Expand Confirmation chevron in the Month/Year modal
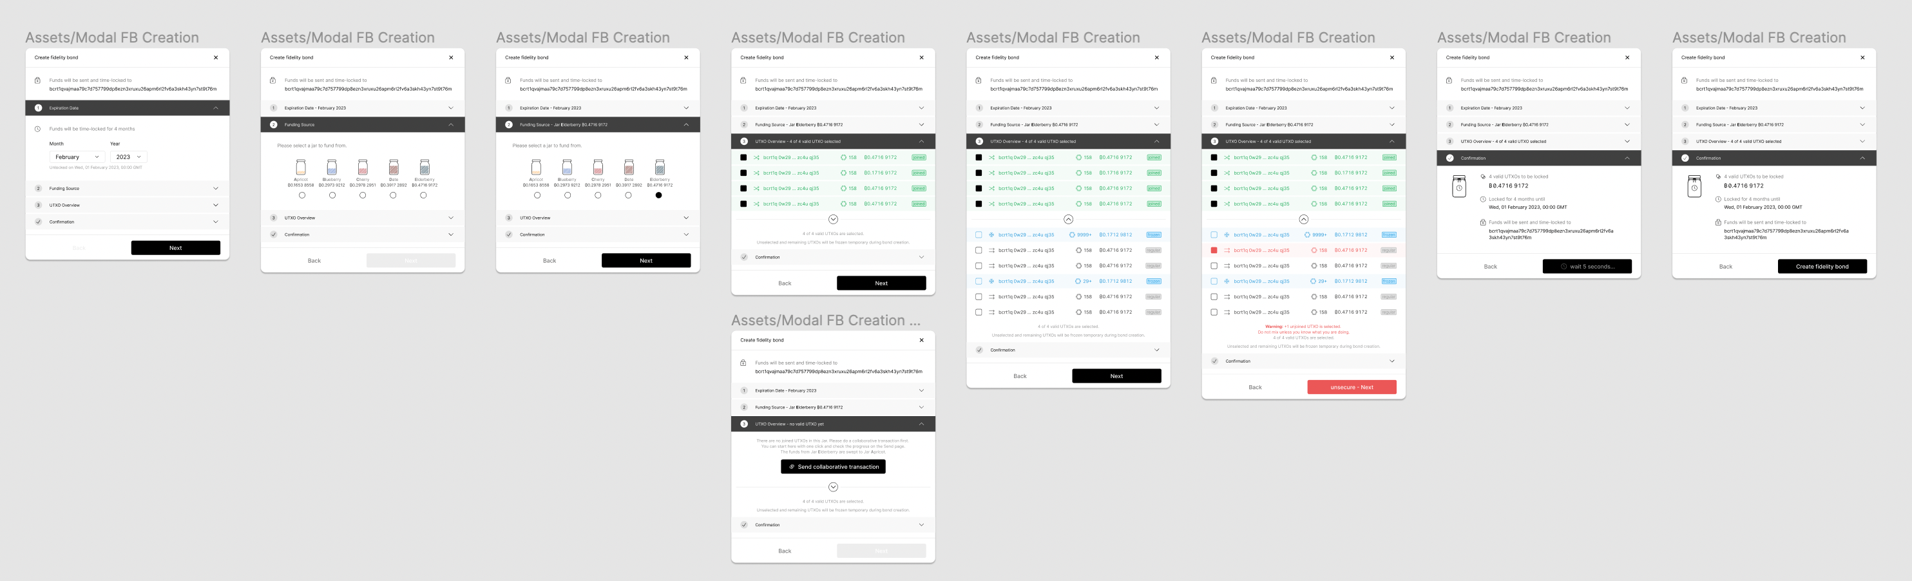Image resolution: width=1912 pixels, height=581 pixels. [x=216, y=222]
